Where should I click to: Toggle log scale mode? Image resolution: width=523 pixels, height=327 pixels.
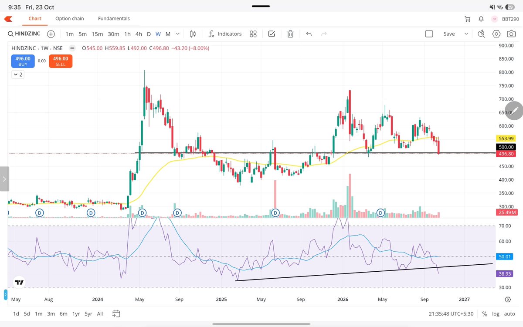[x=496, y=314]
